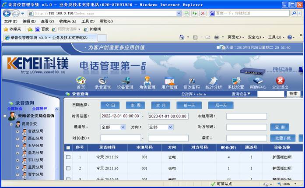Click the browser home page icon
This screenshot has height=188, width=305.
click(x=182, y=37)
